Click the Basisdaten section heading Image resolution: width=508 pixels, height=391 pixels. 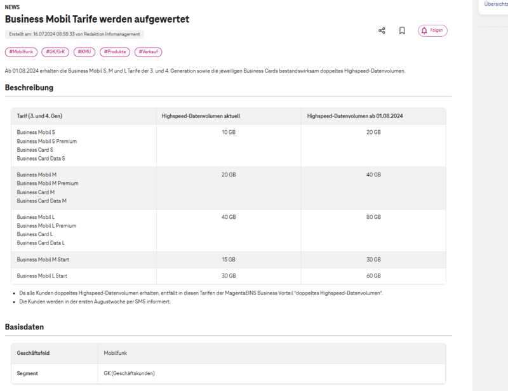click(x=24, y=327)
